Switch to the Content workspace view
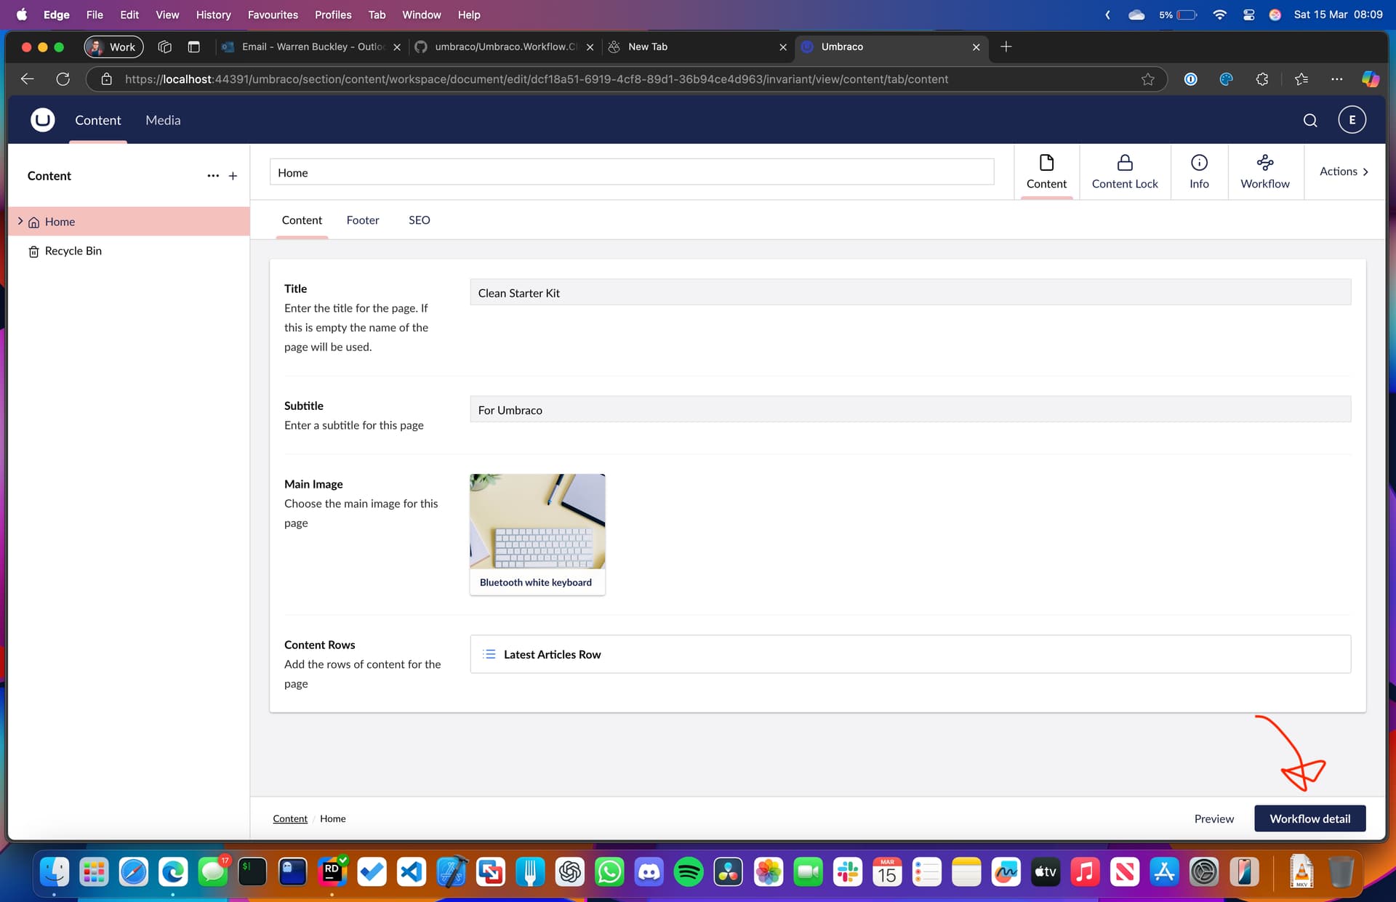The height and width of the screenshot is (902, 1396). tap(1046, 172)
